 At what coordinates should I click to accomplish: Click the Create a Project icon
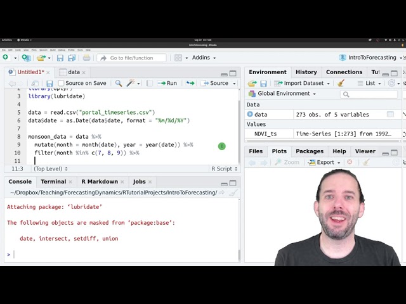26,58
